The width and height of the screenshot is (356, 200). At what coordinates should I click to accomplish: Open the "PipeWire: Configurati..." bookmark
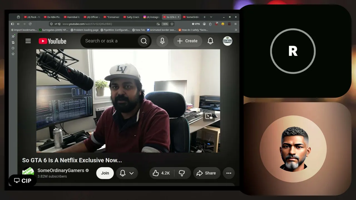point(115,30)
